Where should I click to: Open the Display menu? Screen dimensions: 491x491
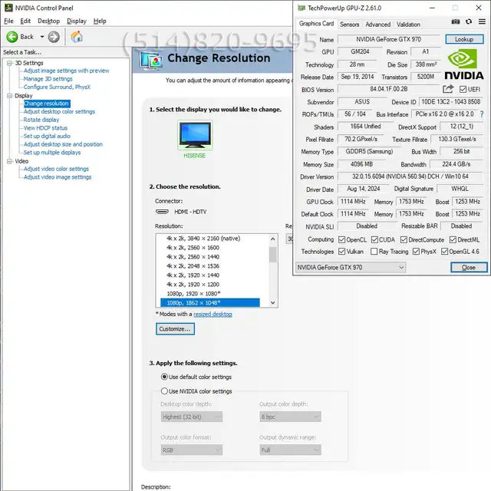pyautogui.click(x=77, y=21)
